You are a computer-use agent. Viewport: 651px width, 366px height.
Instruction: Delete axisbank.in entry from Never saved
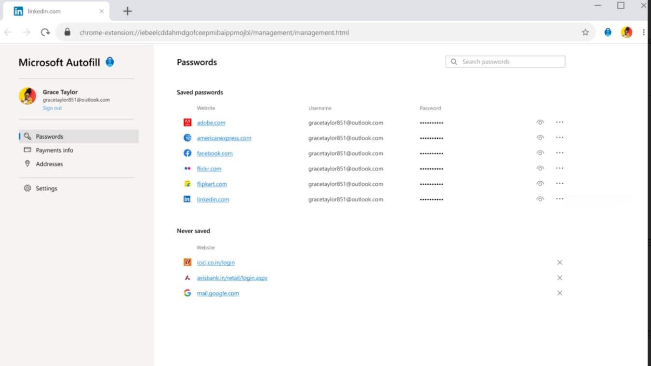[559, 278]
